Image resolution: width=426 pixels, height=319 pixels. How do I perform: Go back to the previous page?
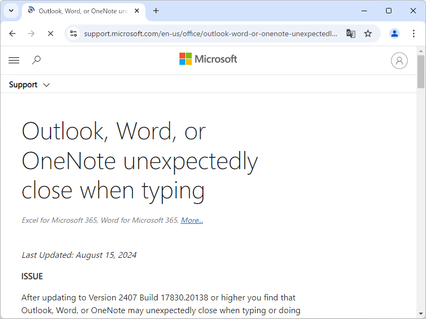point(13,33)
